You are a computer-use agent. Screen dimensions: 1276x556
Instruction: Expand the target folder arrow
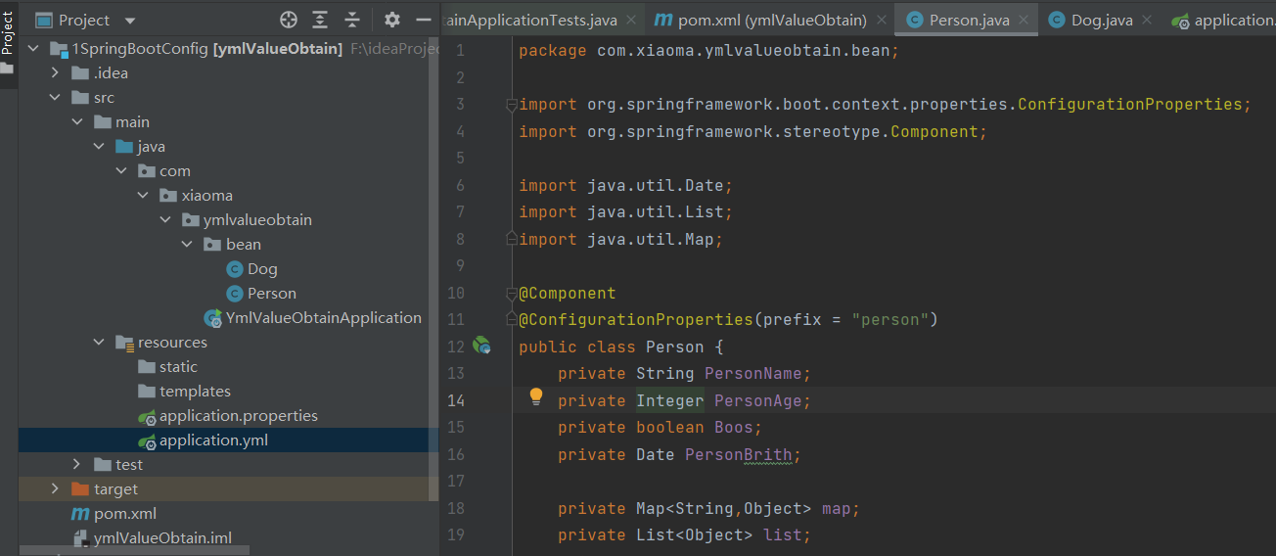[x=56, y=488]
